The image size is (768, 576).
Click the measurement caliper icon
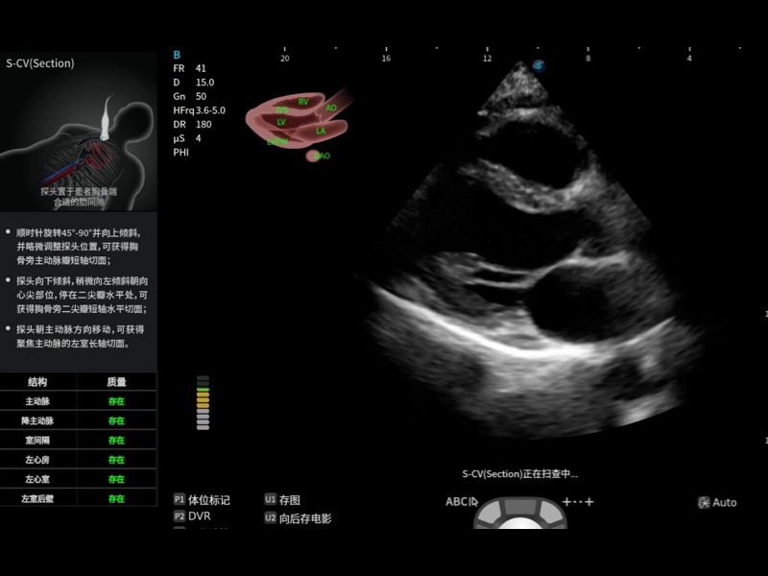(578, 502)
